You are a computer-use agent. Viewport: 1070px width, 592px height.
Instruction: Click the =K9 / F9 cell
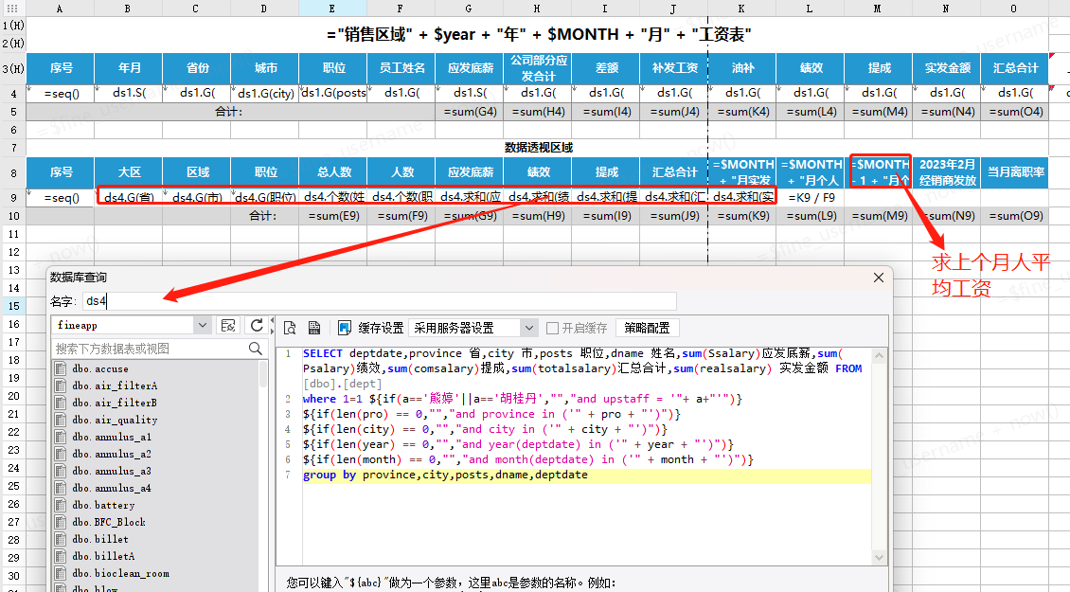(811, 198)
